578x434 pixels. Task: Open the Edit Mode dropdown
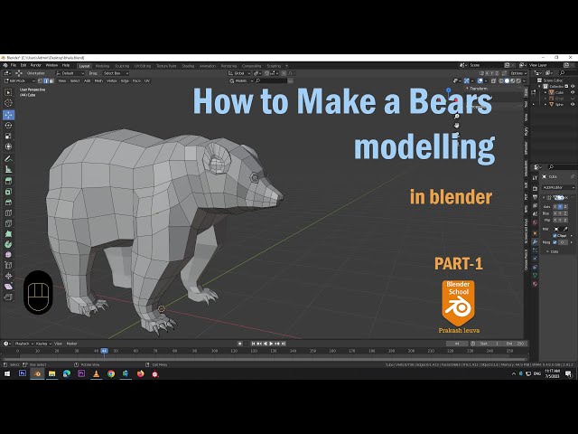(x=18, y=80)
